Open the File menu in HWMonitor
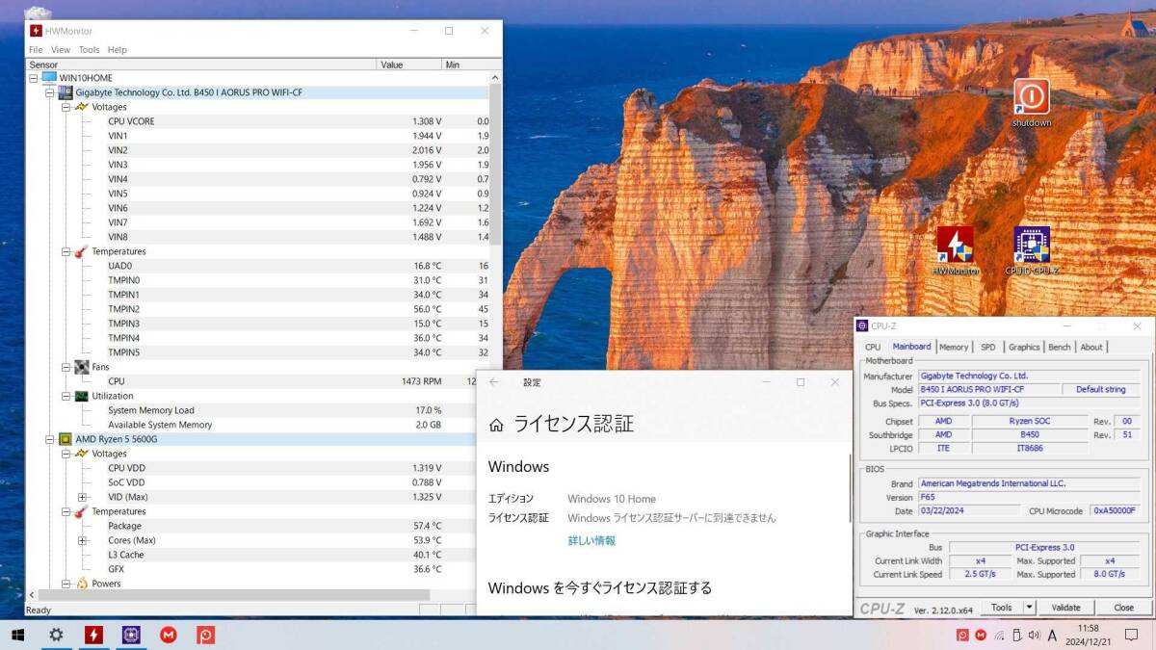Image resolution: width=1156 pixels, height=650 pixels. (x=36, y=50)
